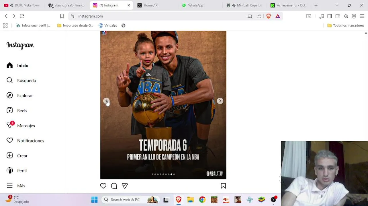Open comments with the speech bubble icon

114,186
